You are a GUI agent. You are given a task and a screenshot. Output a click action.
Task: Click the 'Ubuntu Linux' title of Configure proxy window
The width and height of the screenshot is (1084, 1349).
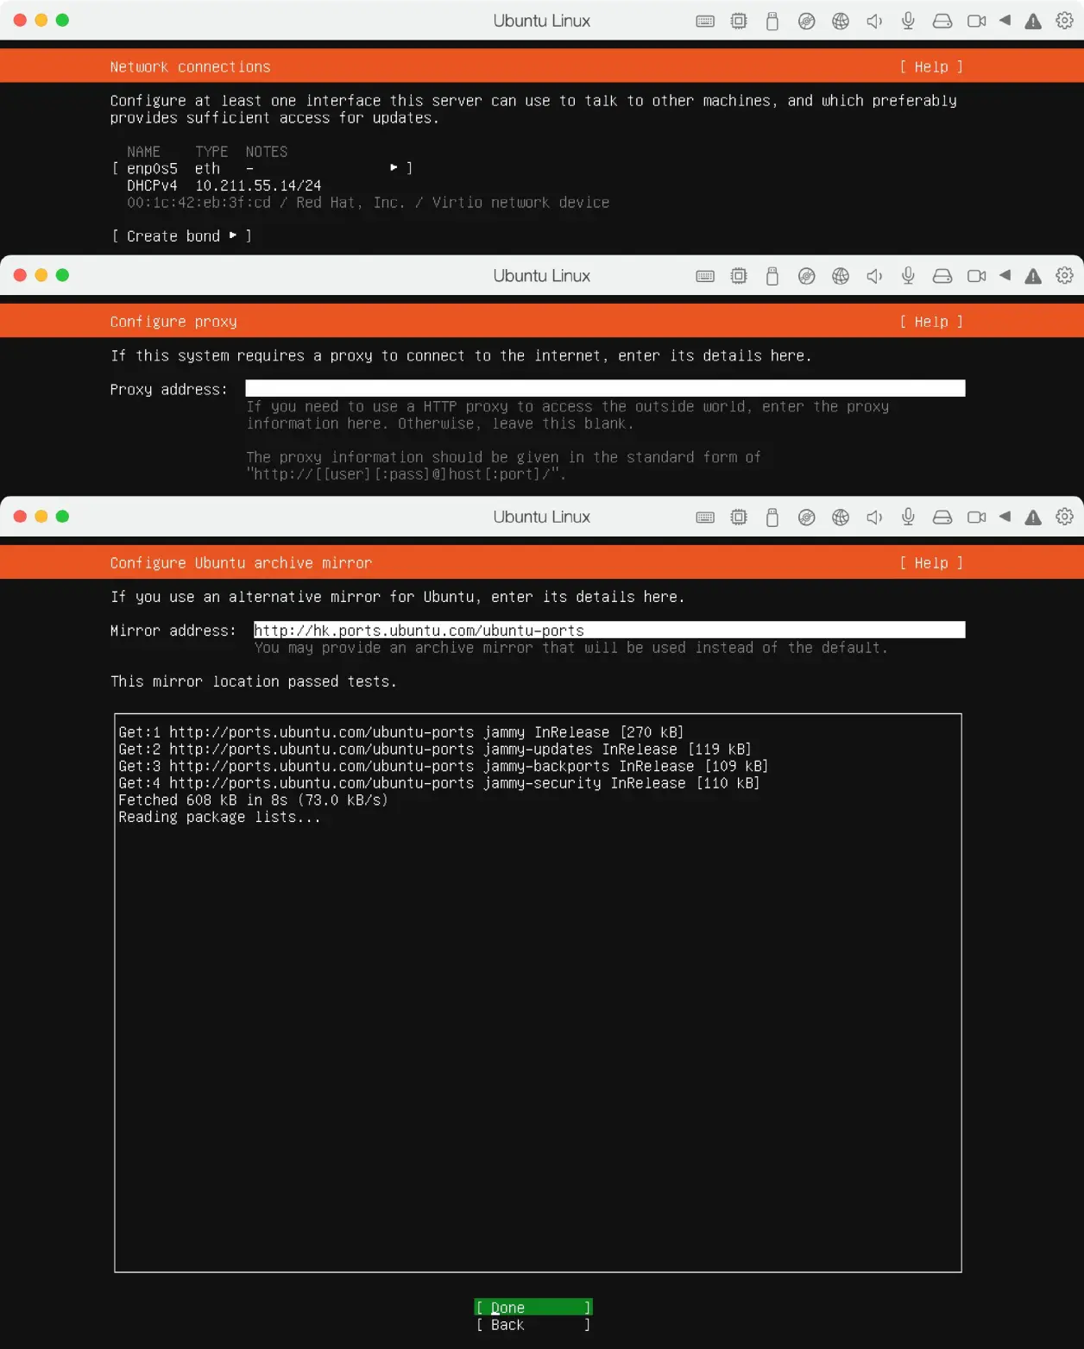coord(542,276)
